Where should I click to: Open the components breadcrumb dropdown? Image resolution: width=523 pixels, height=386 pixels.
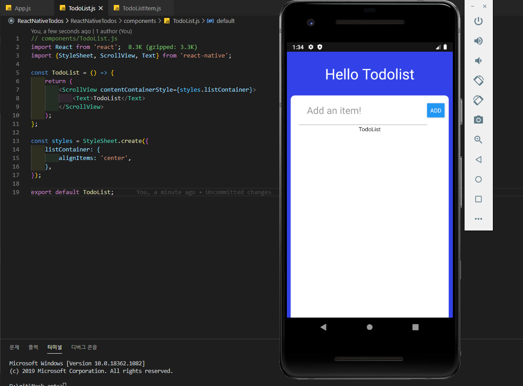tap(140, 21)
